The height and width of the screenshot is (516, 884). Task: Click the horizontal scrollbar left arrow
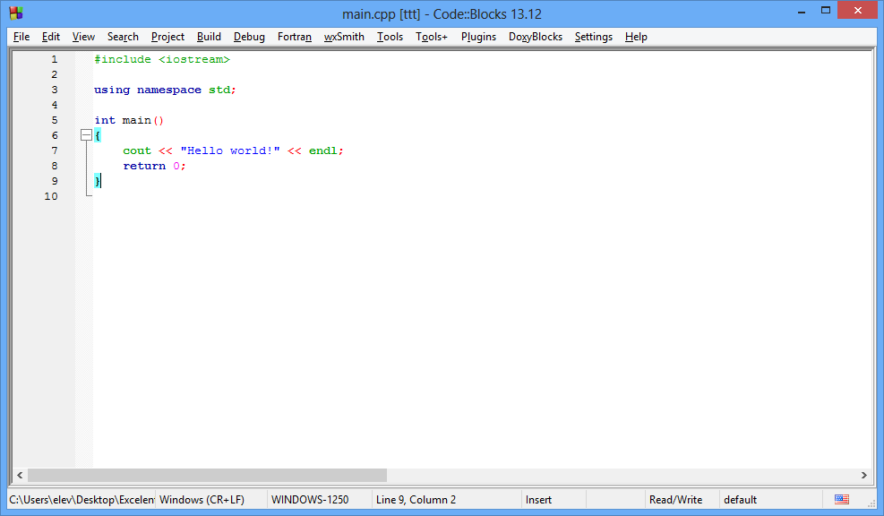point(21,476)
